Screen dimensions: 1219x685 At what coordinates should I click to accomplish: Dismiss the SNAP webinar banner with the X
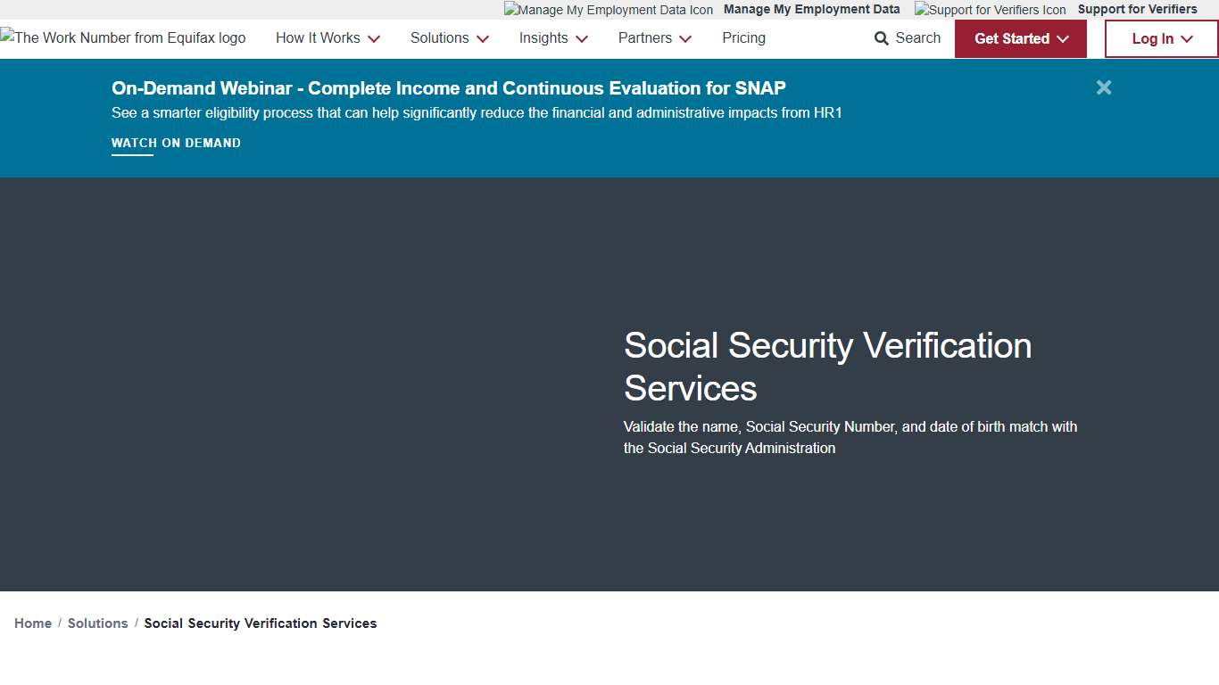click(x=1103, y=87)
